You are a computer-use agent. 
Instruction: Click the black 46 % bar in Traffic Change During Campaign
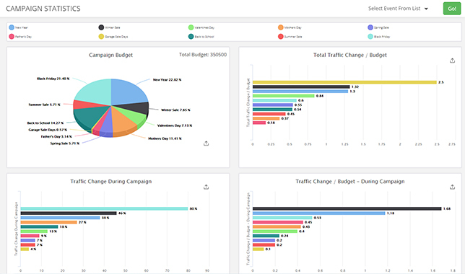tap(69, 213)
